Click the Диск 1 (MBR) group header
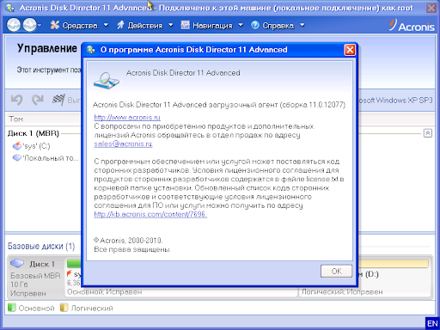The height and width of the screenshot is (330, 440). point(34,133)
